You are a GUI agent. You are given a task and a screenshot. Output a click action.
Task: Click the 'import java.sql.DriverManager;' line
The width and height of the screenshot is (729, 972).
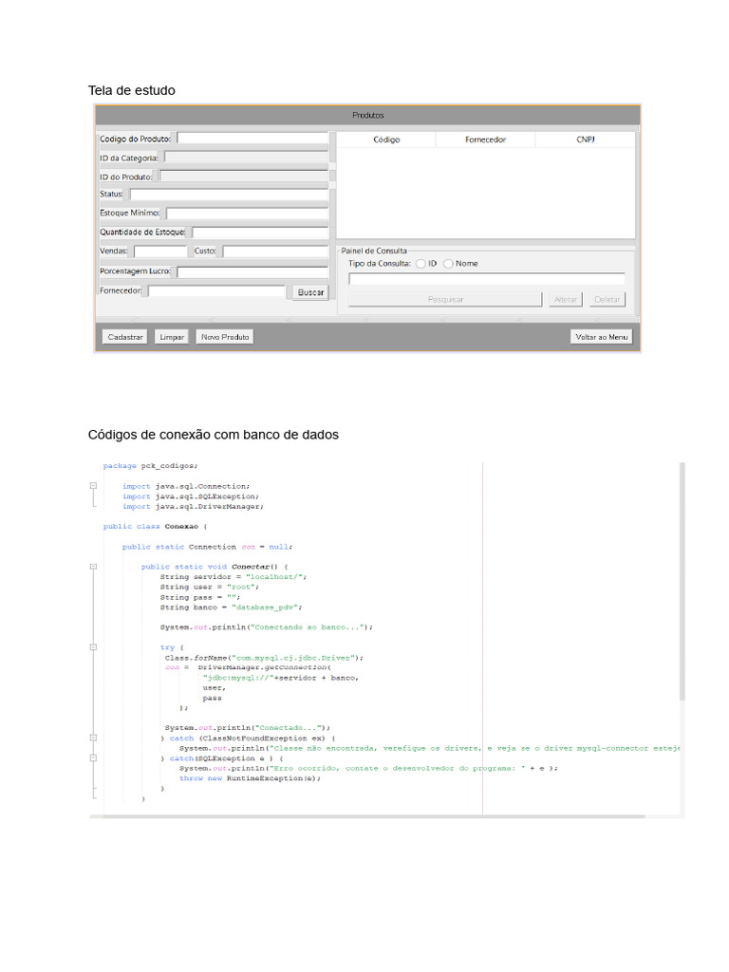click(193, 506)
